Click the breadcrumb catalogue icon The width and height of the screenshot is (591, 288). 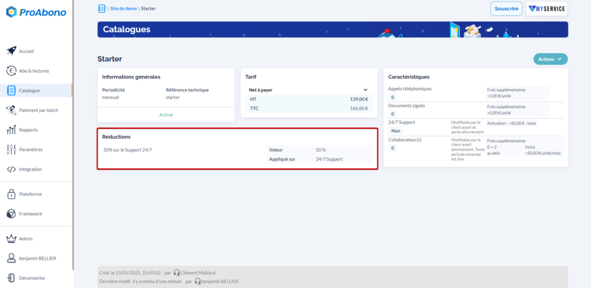[x=102, y=8]
